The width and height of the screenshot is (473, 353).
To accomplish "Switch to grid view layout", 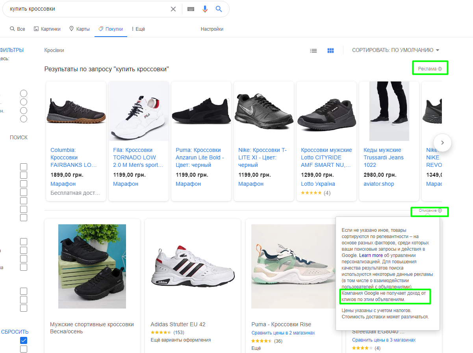I will tap(331, 50).
